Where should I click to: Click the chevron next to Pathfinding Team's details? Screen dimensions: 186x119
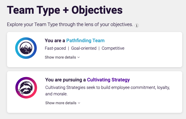tap(78, 57)
